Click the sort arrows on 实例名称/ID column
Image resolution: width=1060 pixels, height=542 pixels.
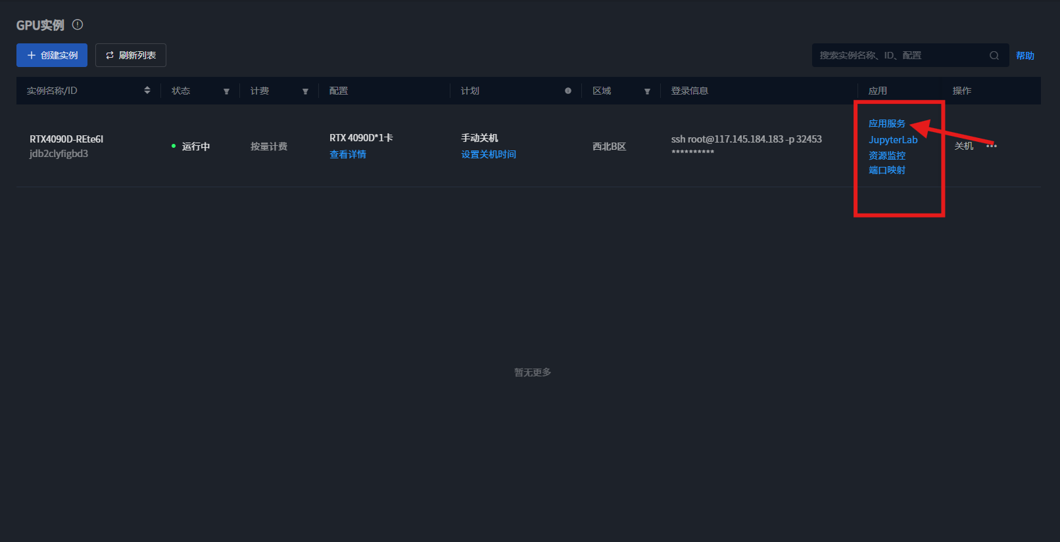147,91
